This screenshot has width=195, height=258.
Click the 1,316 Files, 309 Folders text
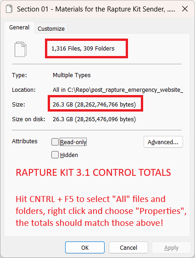(83, 49)
